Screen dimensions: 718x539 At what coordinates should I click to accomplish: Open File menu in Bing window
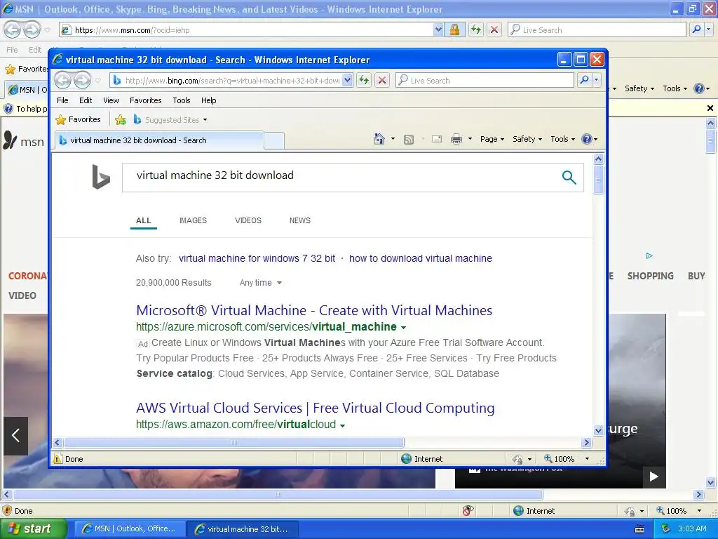pyautogui.click(x=62, y=100)
